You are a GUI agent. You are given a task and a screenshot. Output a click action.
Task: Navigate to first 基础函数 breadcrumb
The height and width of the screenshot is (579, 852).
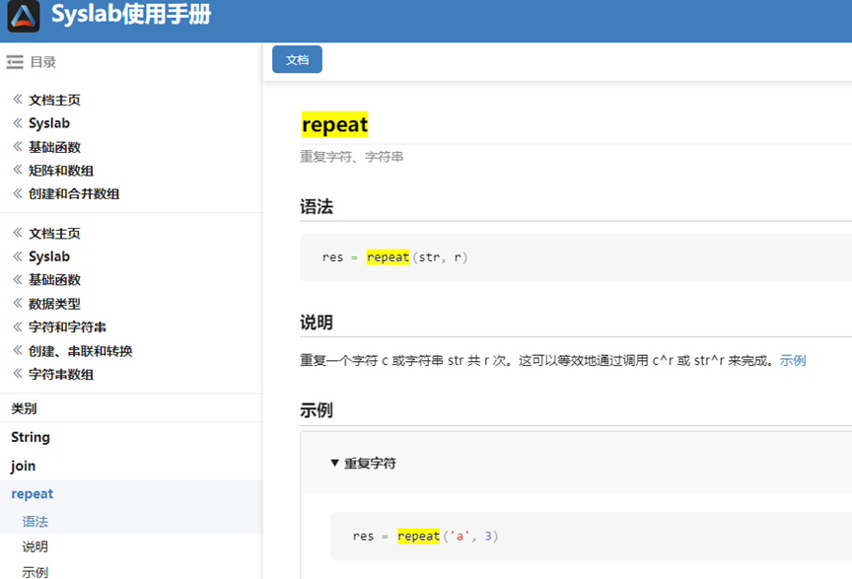(x=54, y=147)
